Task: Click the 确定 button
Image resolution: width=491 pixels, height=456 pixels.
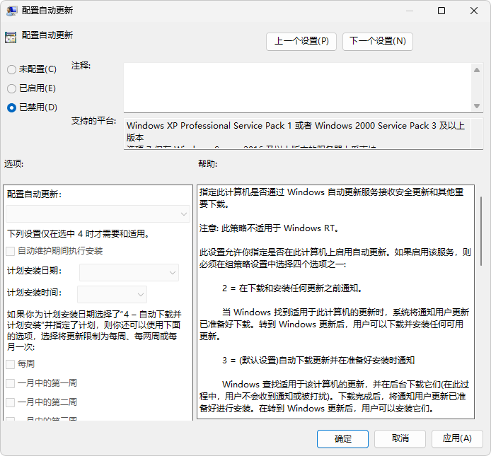Action: pyautogui.click(x=342, y=439)
